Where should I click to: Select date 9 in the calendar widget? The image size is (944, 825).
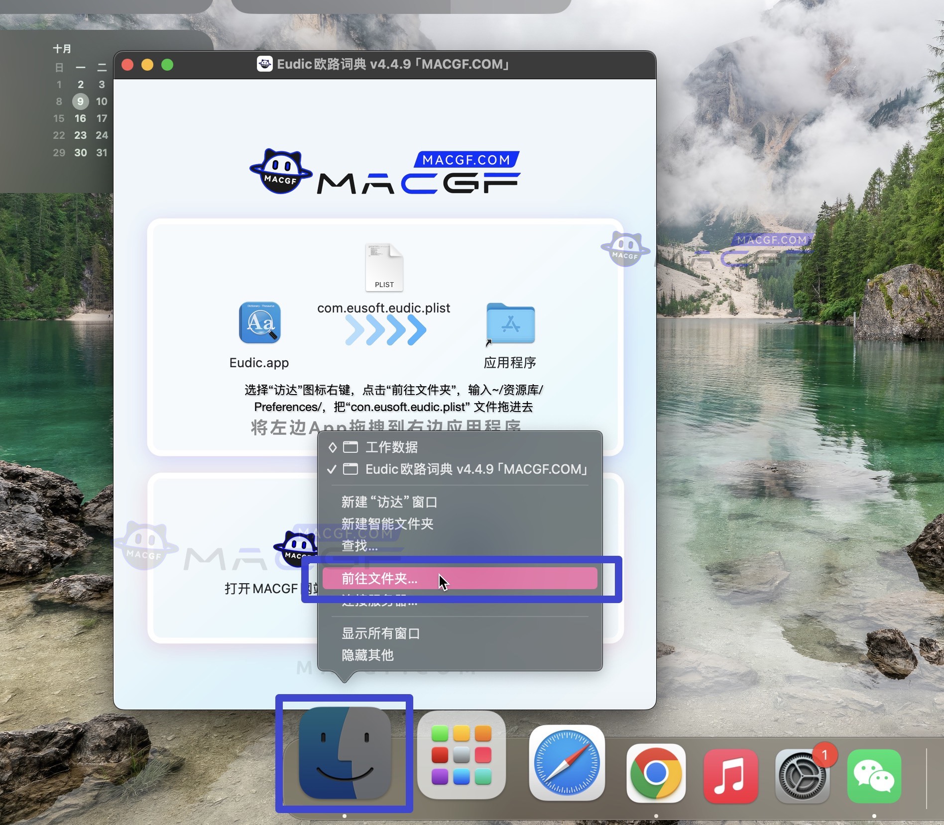[80, 101]
